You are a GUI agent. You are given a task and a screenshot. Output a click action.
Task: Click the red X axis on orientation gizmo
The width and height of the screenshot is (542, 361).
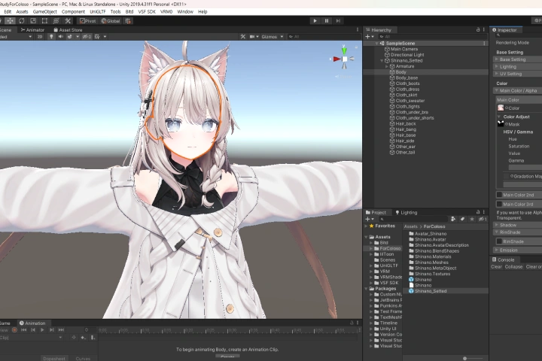(336, 59)
